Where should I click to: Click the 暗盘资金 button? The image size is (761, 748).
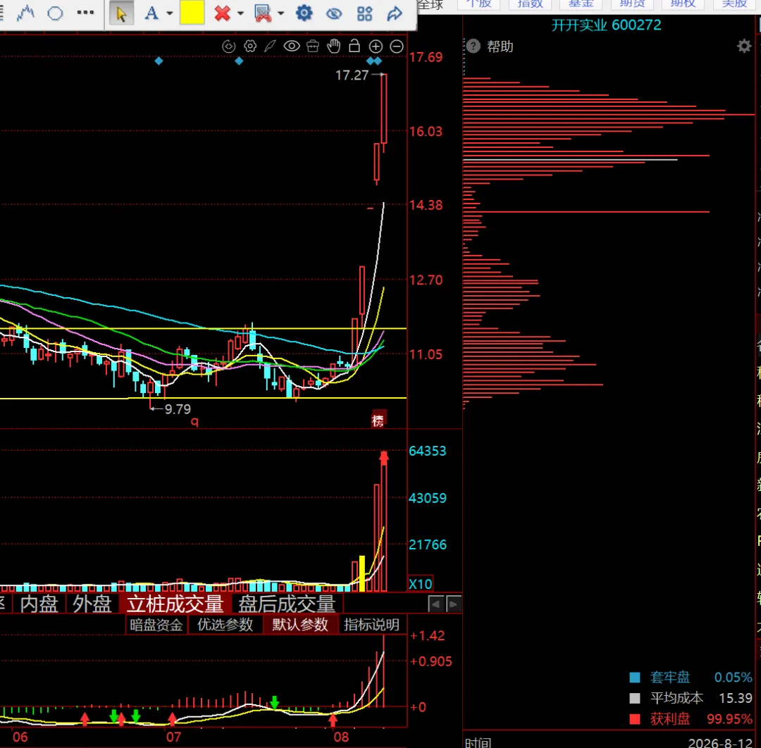point(156,625)
